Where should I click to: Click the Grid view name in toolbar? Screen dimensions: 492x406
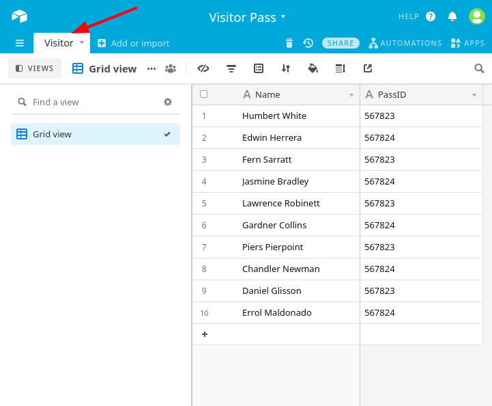click(113, 69)
